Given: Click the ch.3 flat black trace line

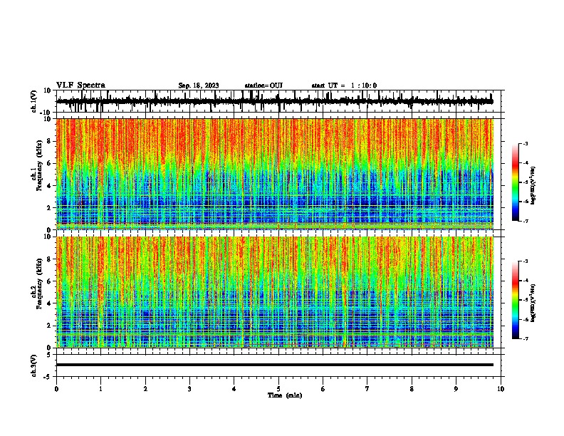Looking at the screenshot, I should tap(274, 365).
